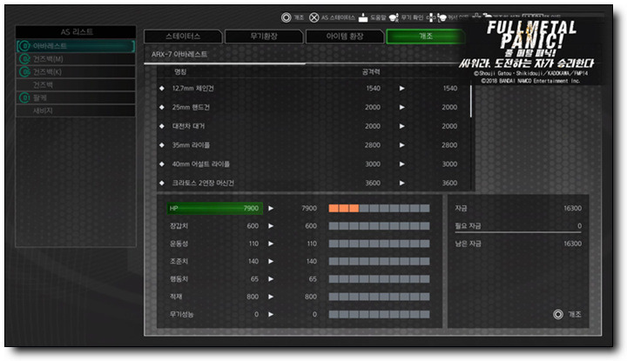Click the 행동치 upgrade level bar

(x=379, y=279)
